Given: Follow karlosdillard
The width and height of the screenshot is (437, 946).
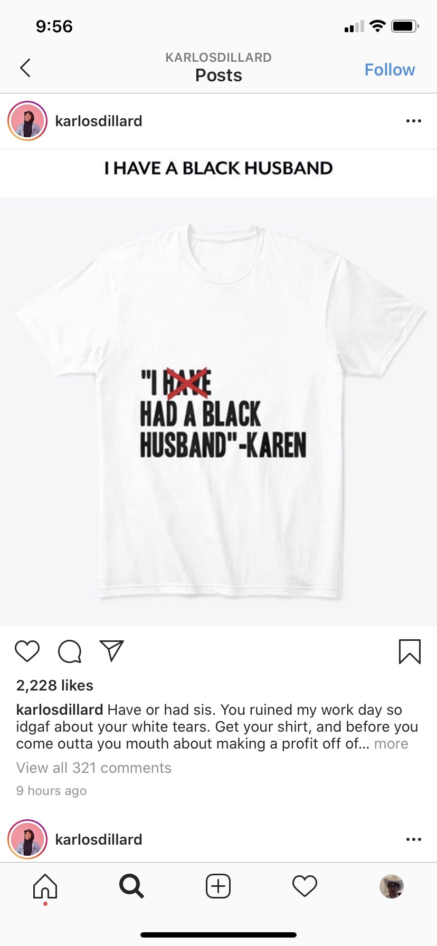Looking at the screenshot, I should 389,70.
